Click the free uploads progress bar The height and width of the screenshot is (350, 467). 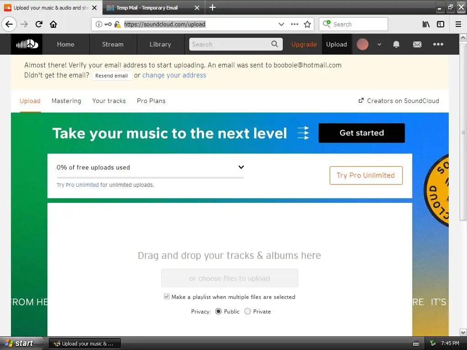[x=150, y=178]
